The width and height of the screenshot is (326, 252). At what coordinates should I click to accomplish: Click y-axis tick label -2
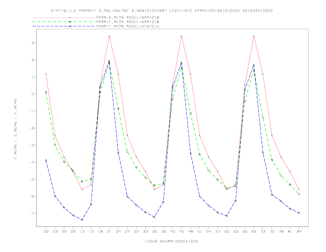tap(32, 128)
